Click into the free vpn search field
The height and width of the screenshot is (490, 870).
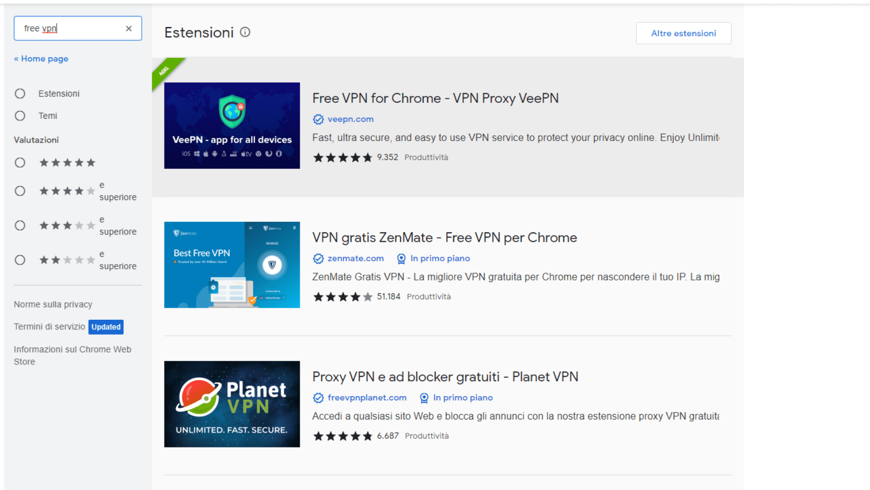(x=72, y=29)
